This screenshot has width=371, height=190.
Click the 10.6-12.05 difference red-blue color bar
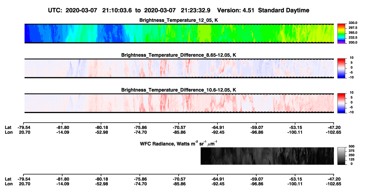coord(341,103)
